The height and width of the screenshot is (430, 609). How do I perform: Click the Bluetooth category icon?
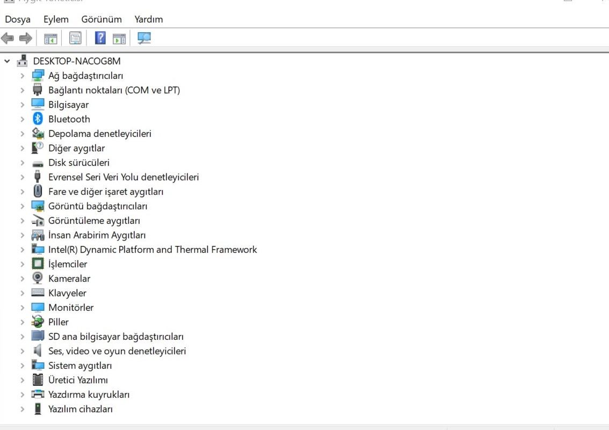pyautogui.click(x=37, y=119)
